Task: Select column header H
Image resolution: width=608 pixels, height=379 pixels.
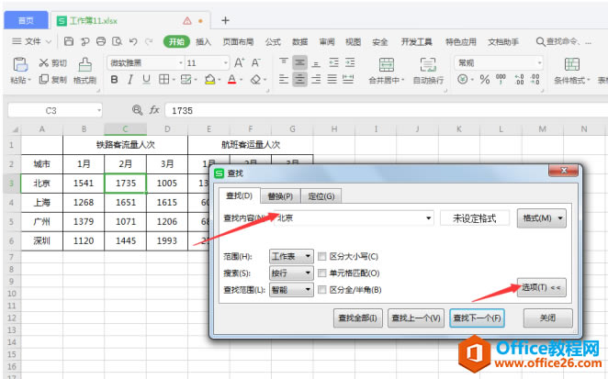Action: point(334,129)
